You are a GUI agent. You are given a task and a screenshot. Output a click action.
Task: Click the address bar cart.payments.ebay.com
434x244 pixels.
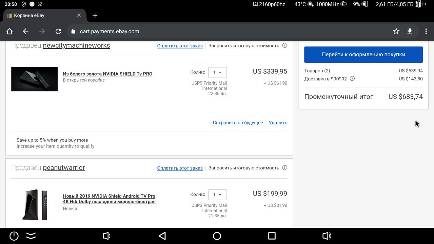click(x=110, y=31)
